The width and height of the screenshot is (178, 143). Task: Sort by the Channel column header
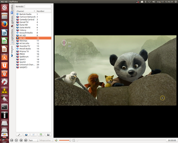pyautogui.click(x=26, y=11)
